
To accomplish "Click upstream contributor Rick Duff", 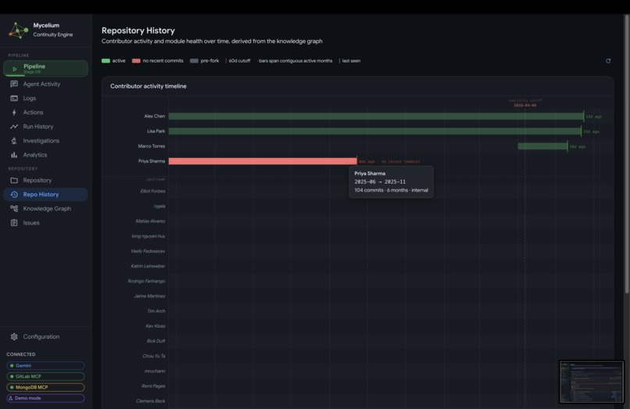I will pyautogui.click(x=156, y=341).
